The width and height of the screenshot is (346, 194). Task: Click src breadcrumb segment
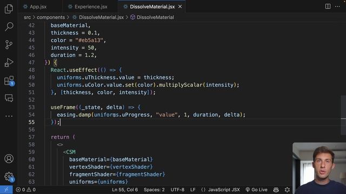click(28, 17)
